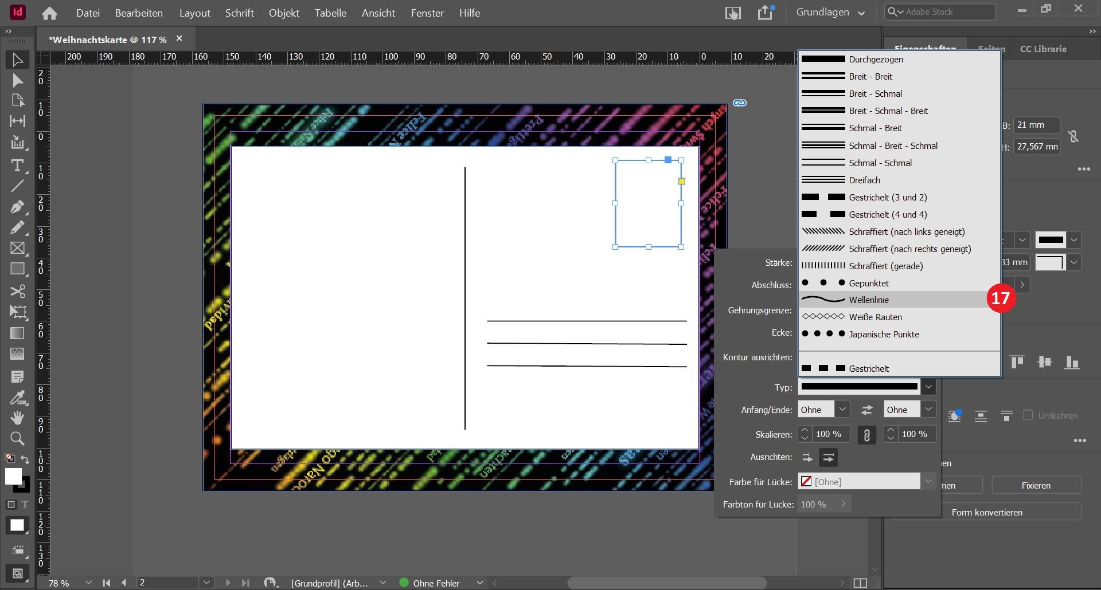1101x590 pixels.
Task: Swap the start and end arrowheads
Action: [866, 410]
